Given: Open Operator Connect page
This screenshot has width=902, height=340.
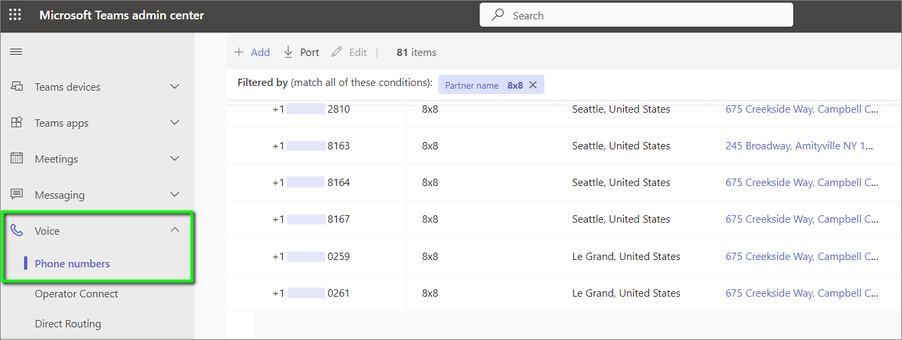Looking at the screenshot, I should (x=76, y=294).
